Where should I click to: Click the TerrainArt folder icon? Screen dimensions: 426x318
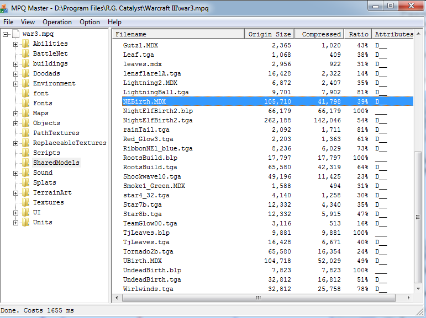25,192
